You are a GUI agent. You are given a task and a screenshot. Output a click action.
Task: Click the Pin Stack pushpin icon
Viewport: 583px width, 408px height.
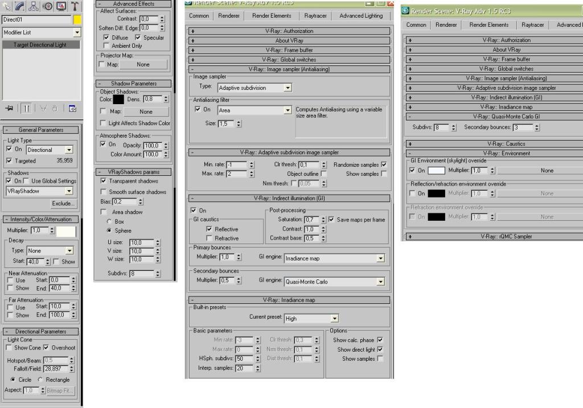pos(10,108)
